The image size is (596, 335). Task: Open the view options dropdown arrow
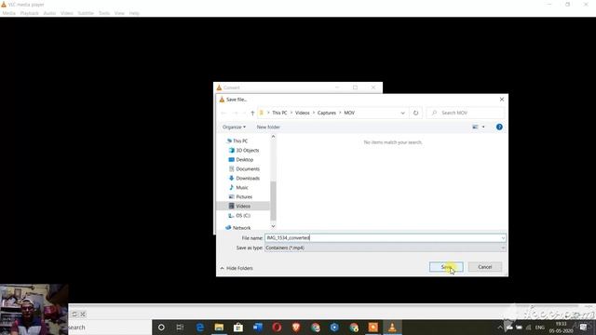(483, 127)
